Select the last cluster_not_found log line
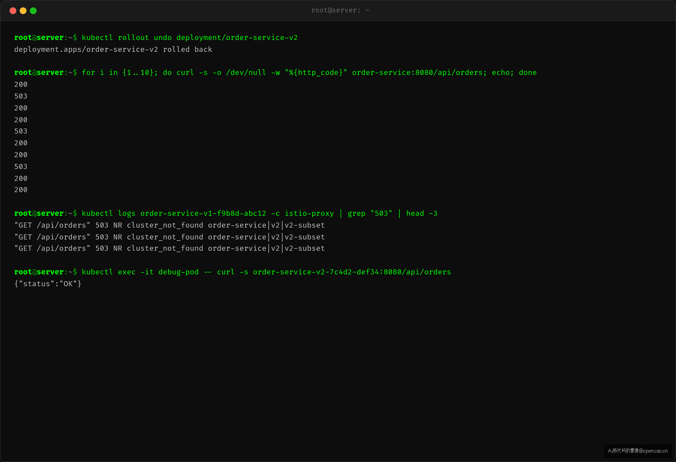The width and height of the screenshot is (676, 462). tap(169, 248)
